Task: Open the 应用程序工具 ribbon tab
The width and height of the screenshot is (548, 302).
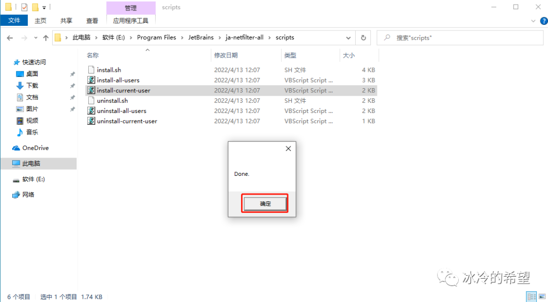Action: click(x=131, y=21)
